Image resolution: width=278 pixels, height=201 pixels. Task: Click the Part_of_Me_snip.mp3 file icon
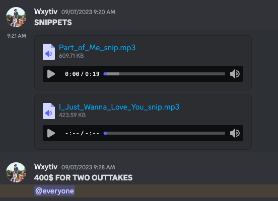point(49,52)
